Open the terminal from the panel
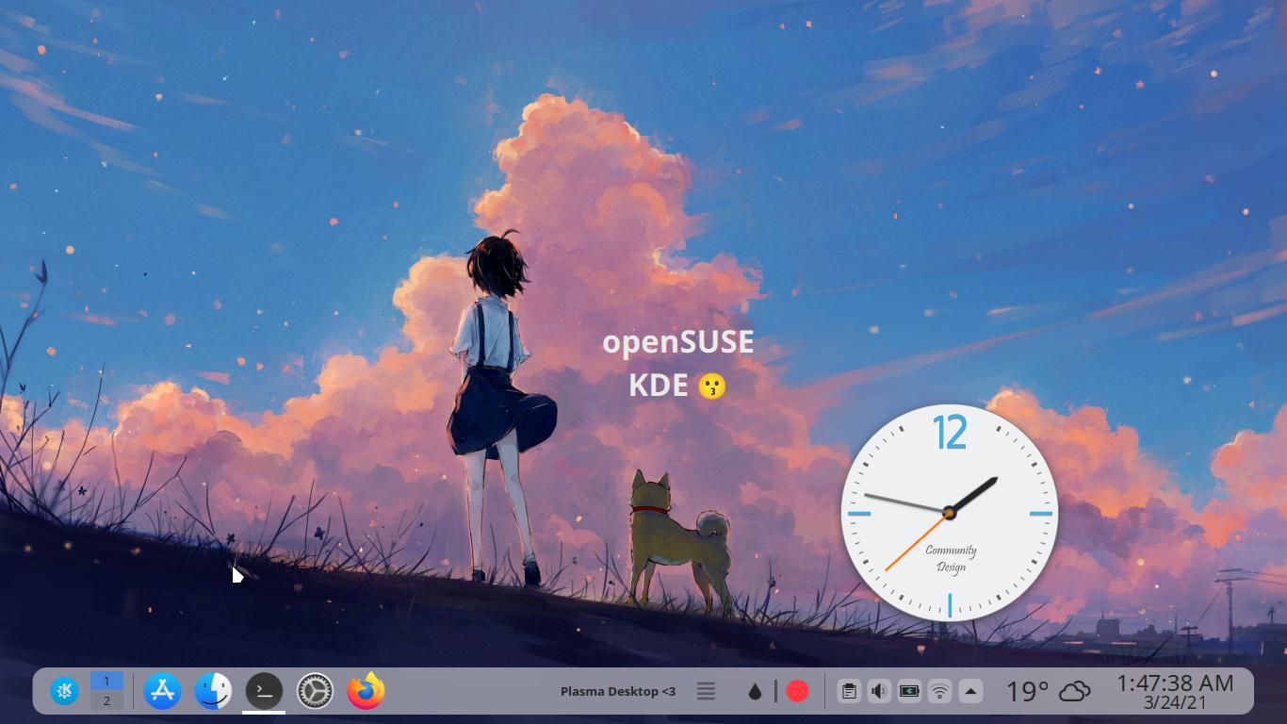 [x=264, y=691]
